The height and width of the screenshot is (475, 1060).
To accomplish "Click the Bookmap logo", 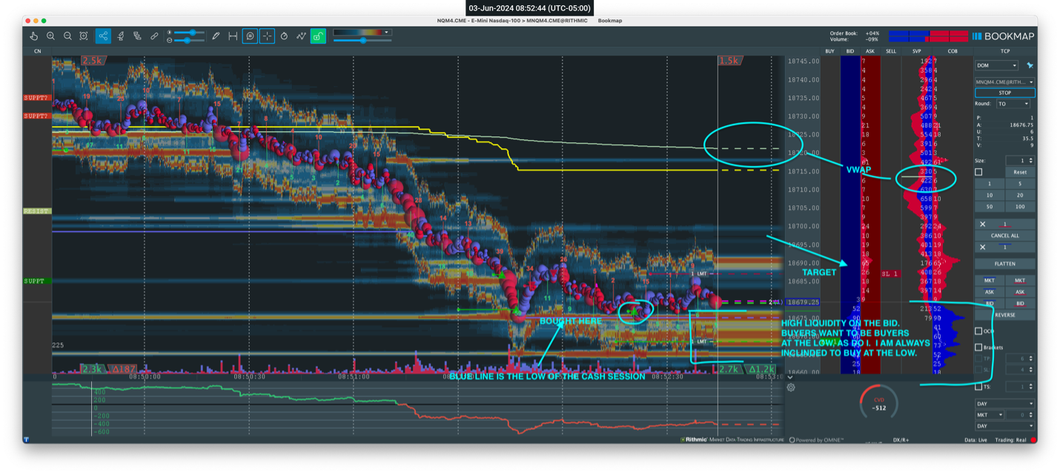I will (x=1003, y=36).
